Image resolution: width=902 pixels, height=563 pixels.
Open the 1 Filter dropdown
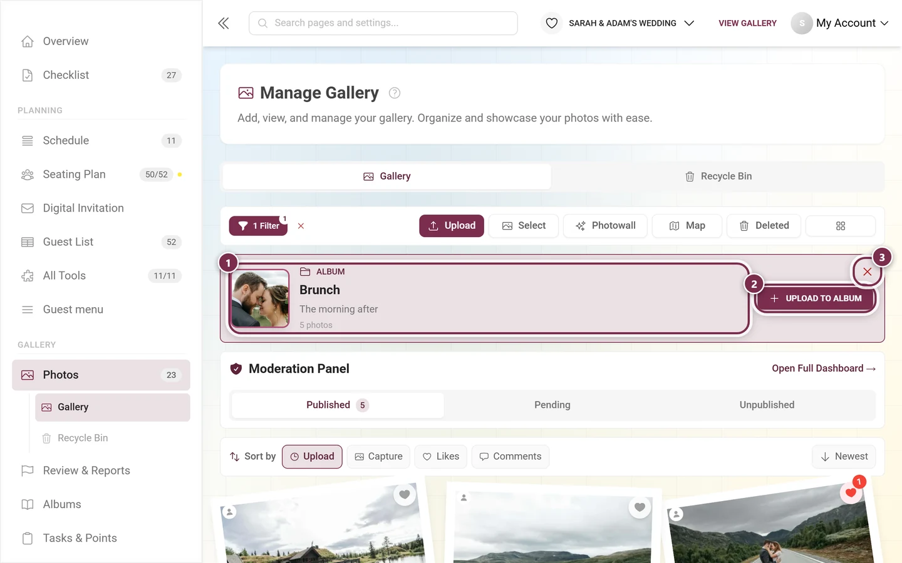pos(258,226)
